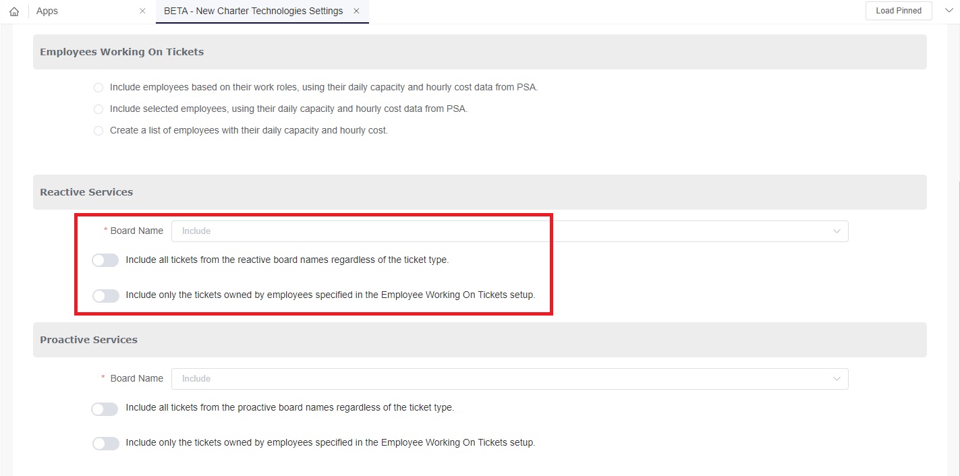Click the Home icon in tab bar
Screen dimensions: 960x476
click(14, 11)
